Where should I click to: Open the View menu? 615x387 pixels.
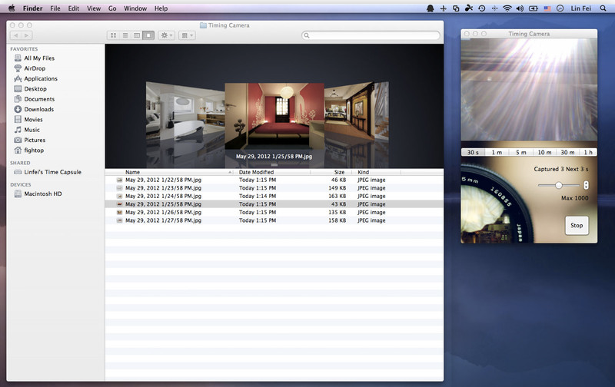point(94,8)
